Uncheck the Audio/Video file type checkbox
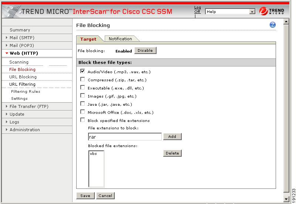Screen dimensions: 296x204 (x=83, y=71)
